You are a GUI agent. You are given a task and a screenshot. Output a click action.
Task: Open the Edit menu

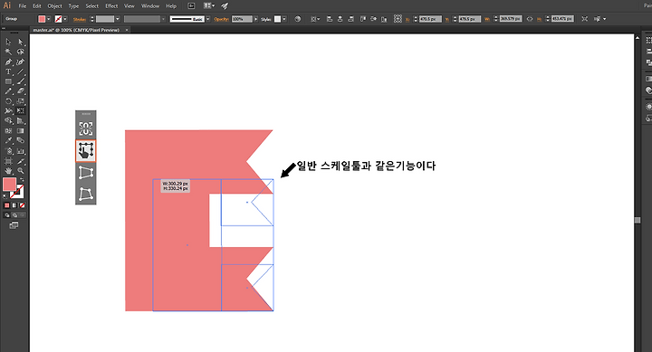(x=37, y=6)
